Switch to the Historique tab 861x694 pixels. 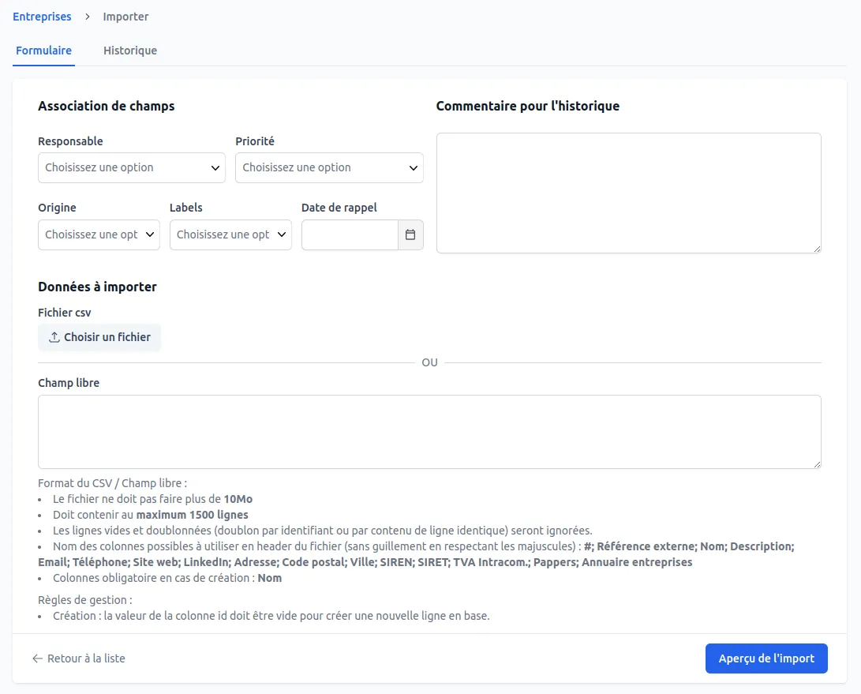[129, 50]
